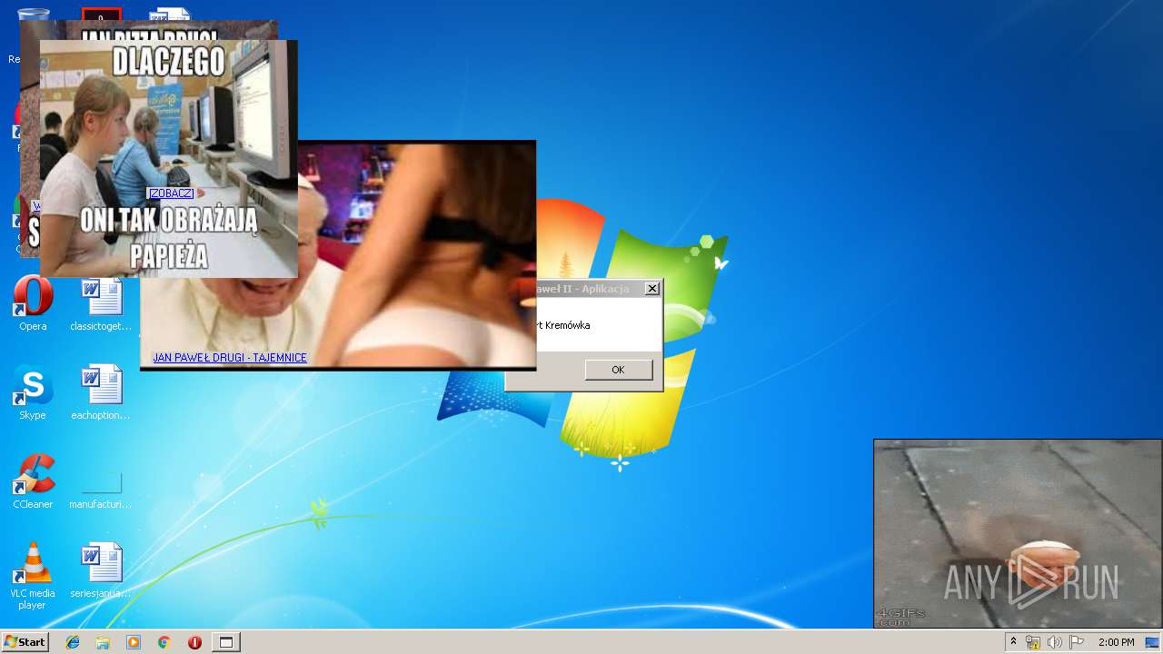
Task: Open Windows Media Player taskbar icon
Action: coord(134,642)
